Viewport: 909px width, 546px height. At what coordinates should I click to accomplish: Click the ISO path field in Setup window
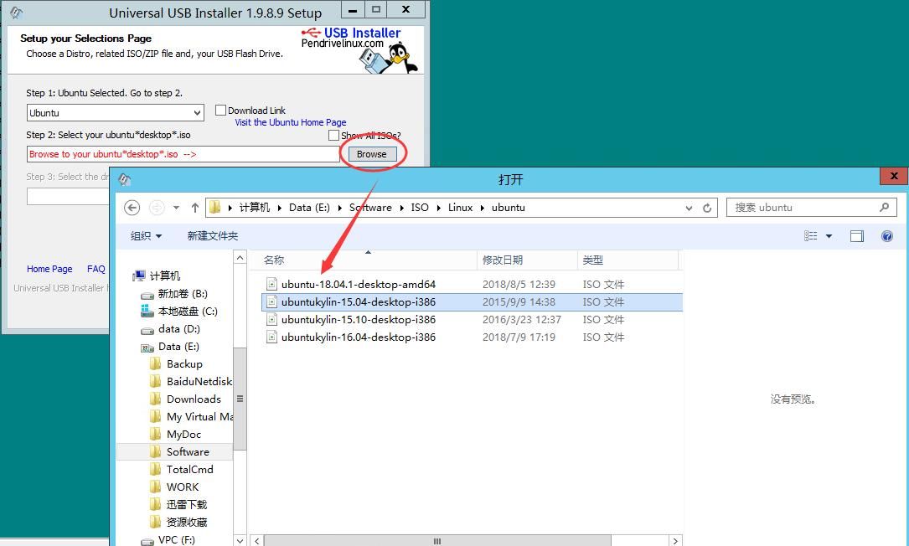tap(183, 154)
